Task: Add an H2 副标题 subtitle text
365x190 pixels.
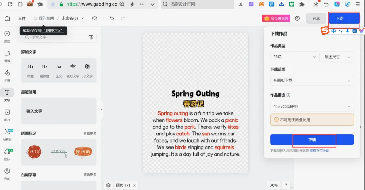Action: point(44,70)
